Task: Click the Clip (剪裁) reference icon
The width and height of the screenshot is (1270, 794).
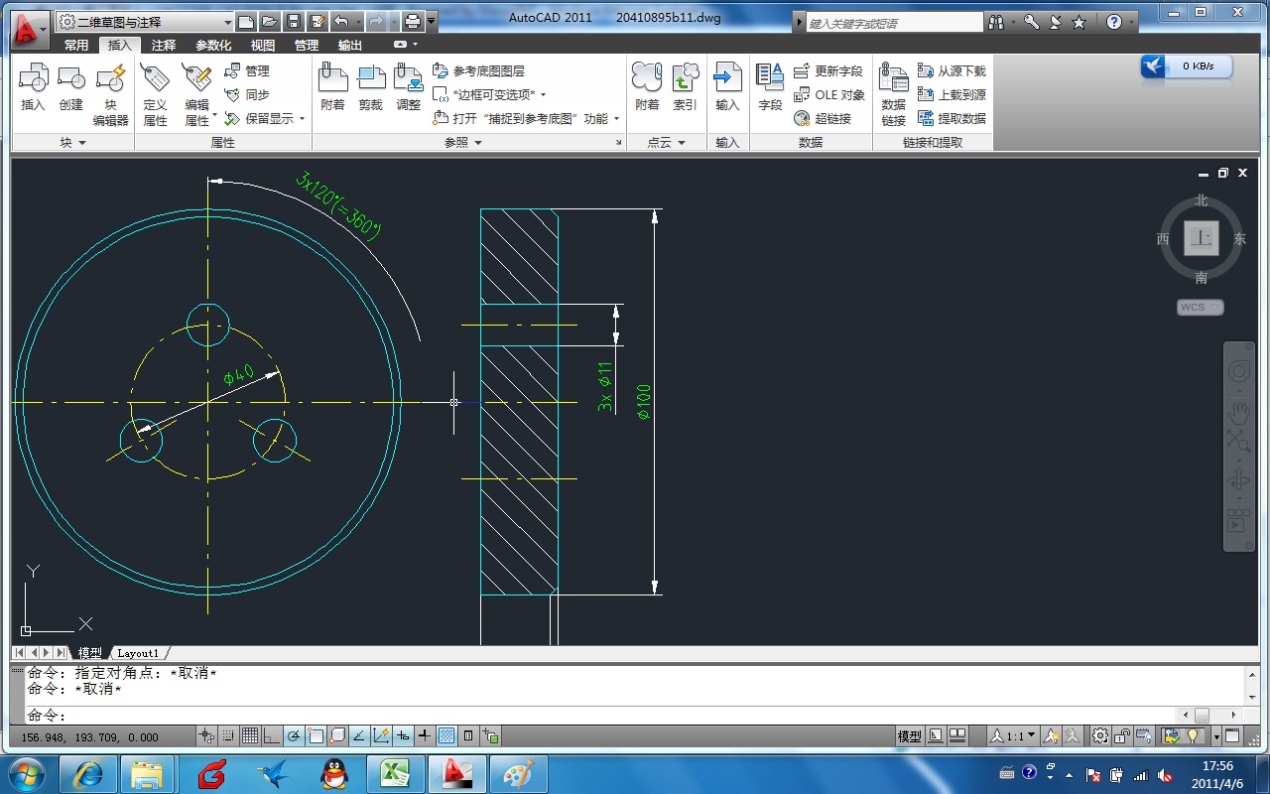Action: point(371,77)
